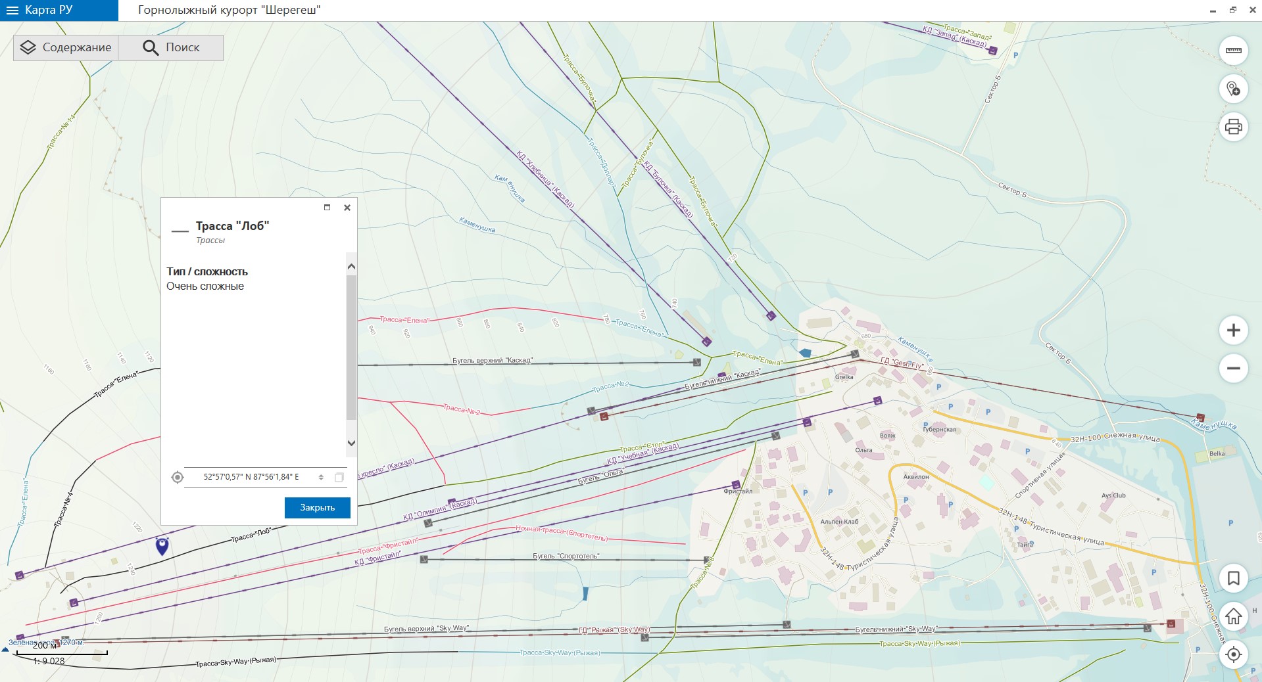Center map on coordinates in popup

178,478
